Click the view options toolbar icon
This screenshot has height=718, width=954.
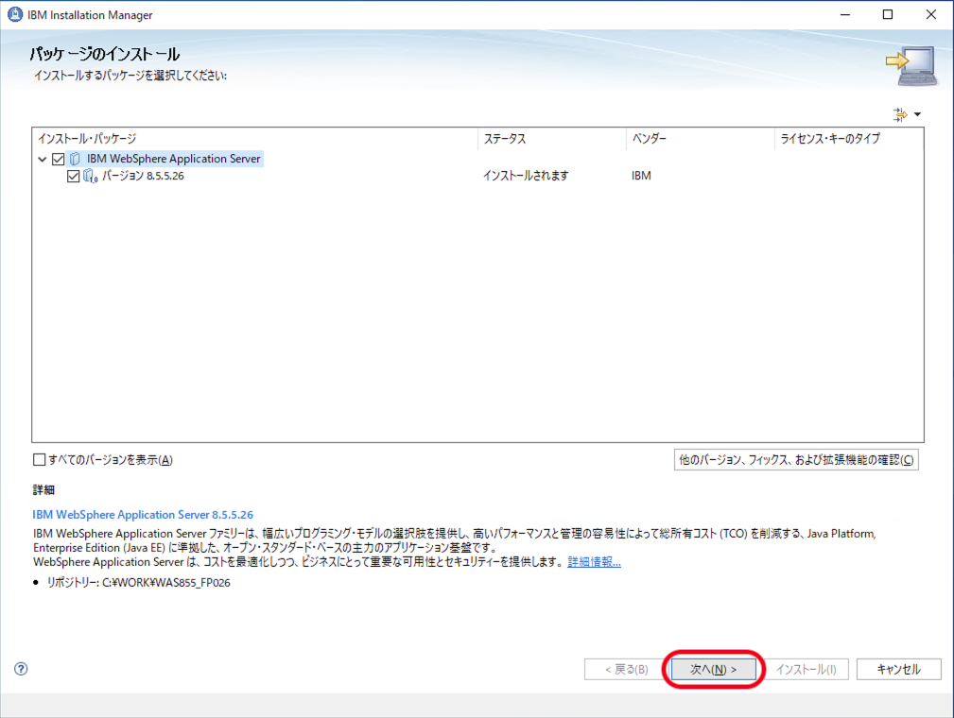900,114
